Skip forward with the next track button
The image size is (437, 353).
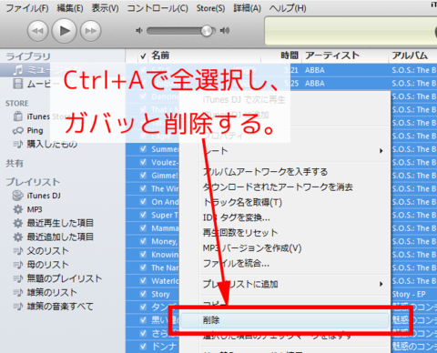click(90, 31)
